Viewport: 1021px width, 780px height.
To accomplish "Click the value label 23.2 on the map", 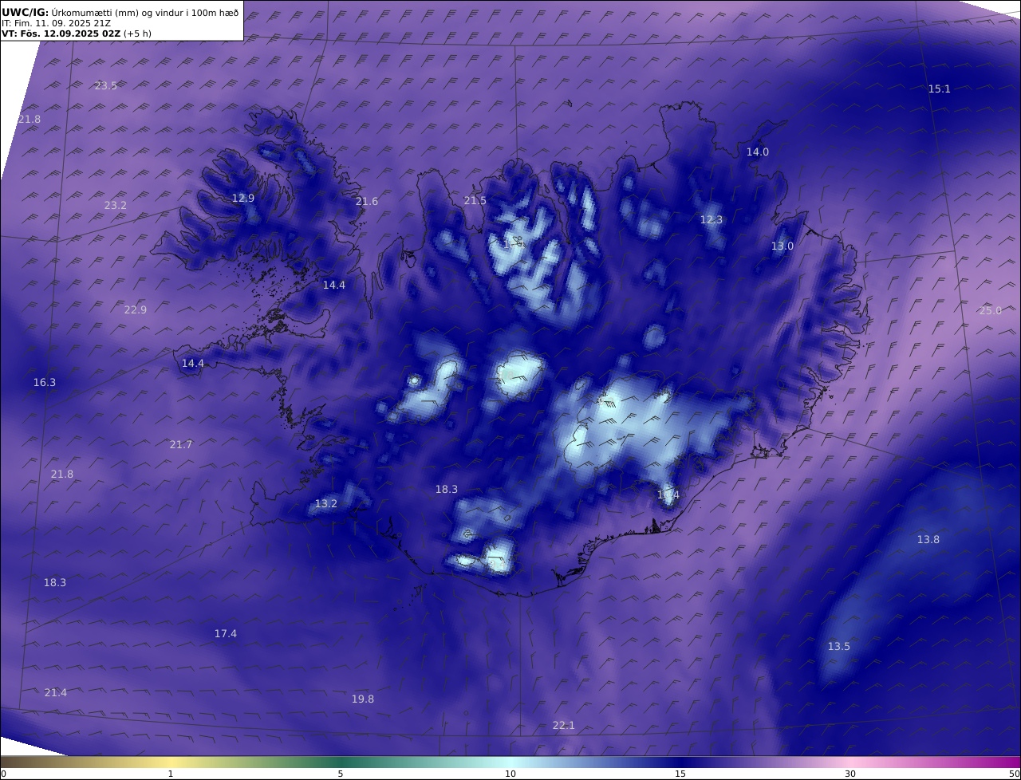I will (x=116, y=205).
